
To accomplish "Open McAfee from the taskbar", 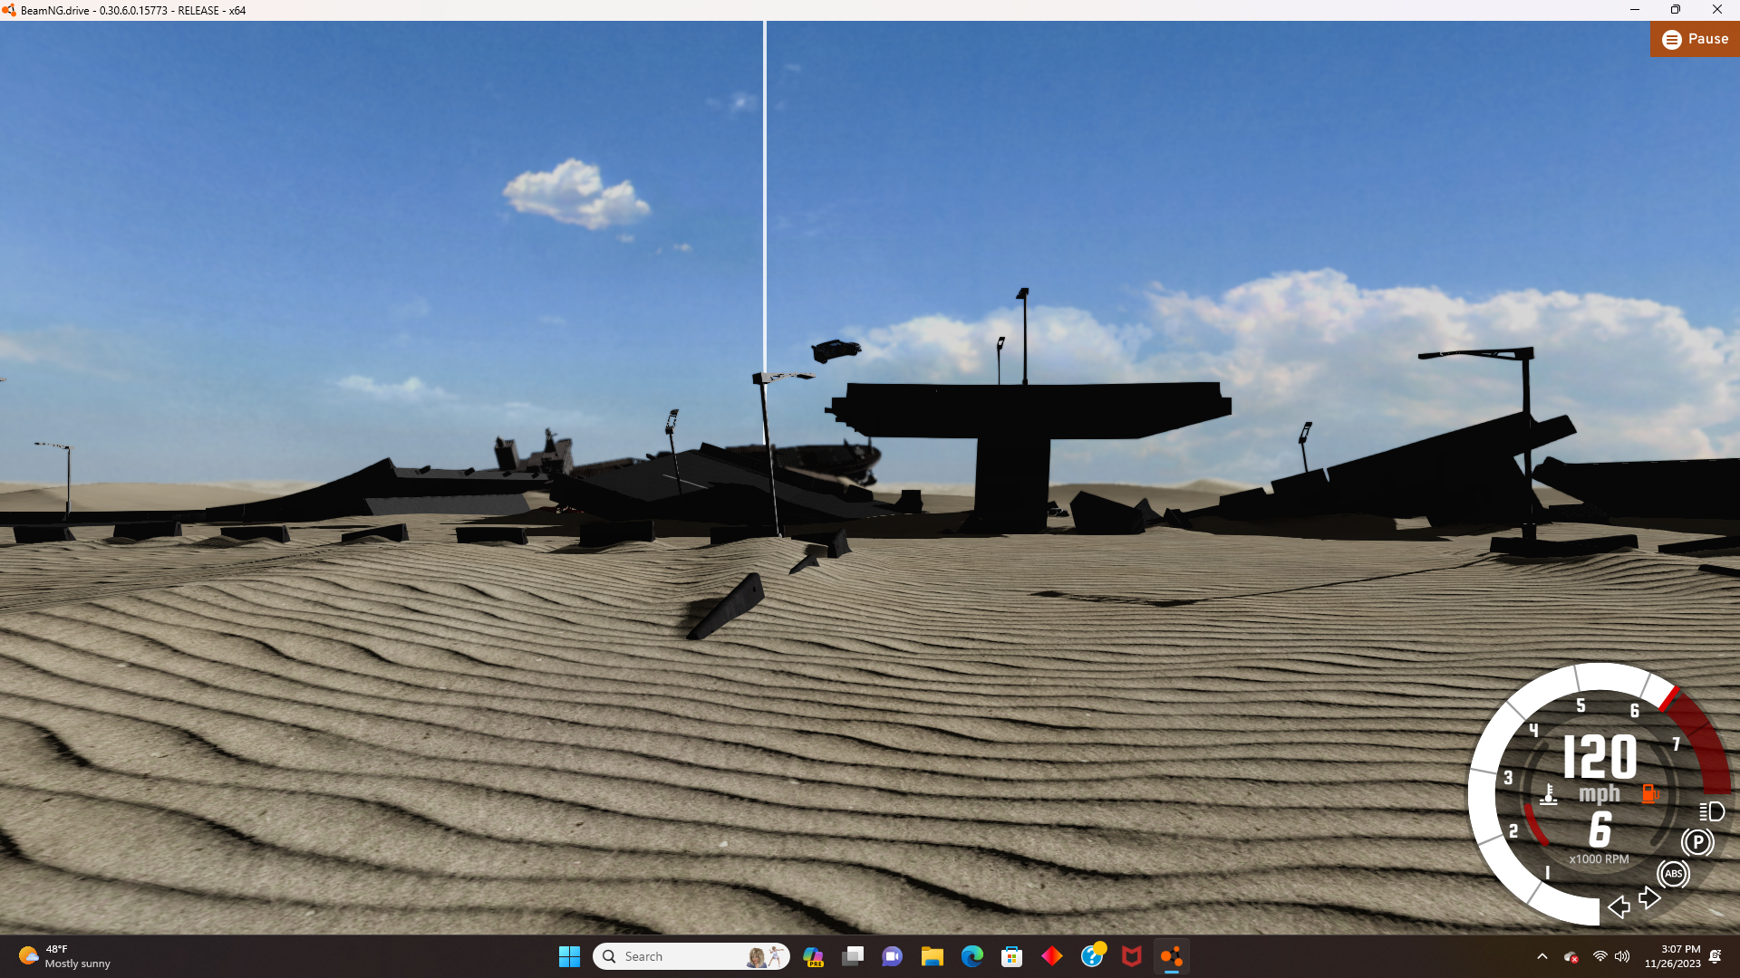I will pos(1131,956).
